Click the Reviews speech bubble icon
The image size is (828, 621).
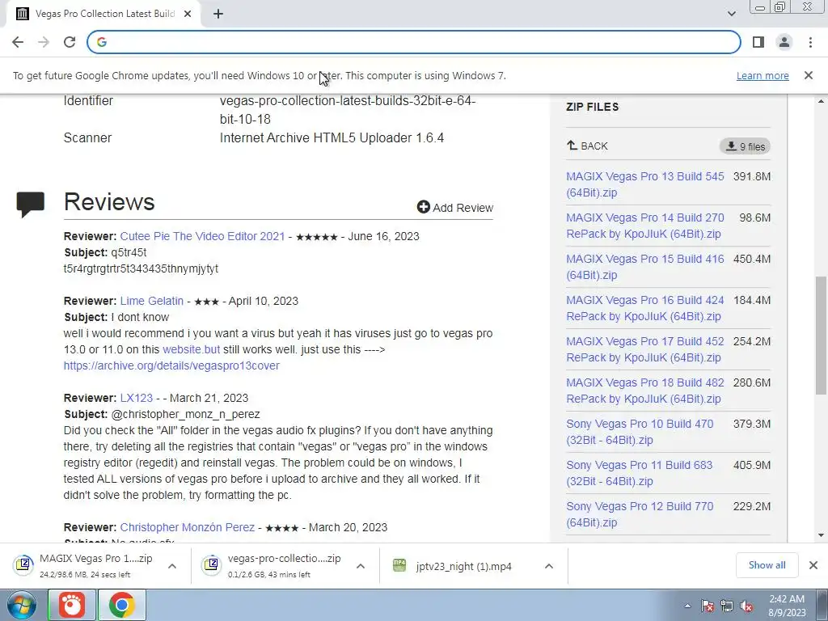pyautogui.click(x=31, y=205)
